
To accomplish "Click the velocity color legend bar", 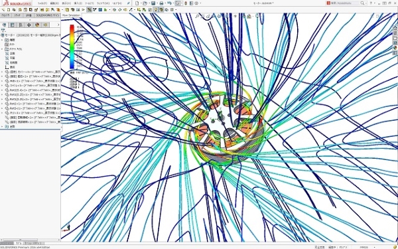I will pyautogui.click(x=72, y=46).
